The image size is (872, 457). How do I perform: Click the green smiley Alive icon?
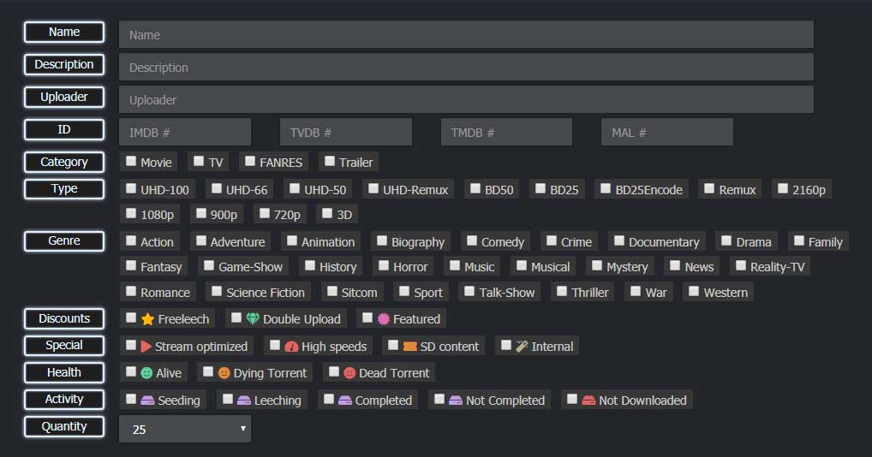146,373
